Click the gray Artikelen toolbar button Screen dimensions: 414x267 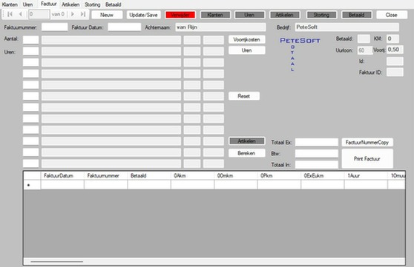[x=284, y=15]
